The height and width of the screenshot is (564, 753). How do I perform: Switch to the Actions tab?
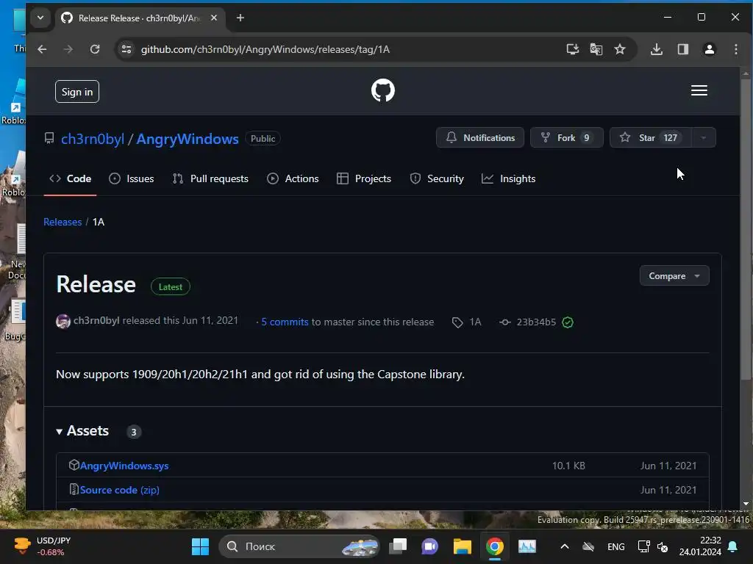[293, 178]
